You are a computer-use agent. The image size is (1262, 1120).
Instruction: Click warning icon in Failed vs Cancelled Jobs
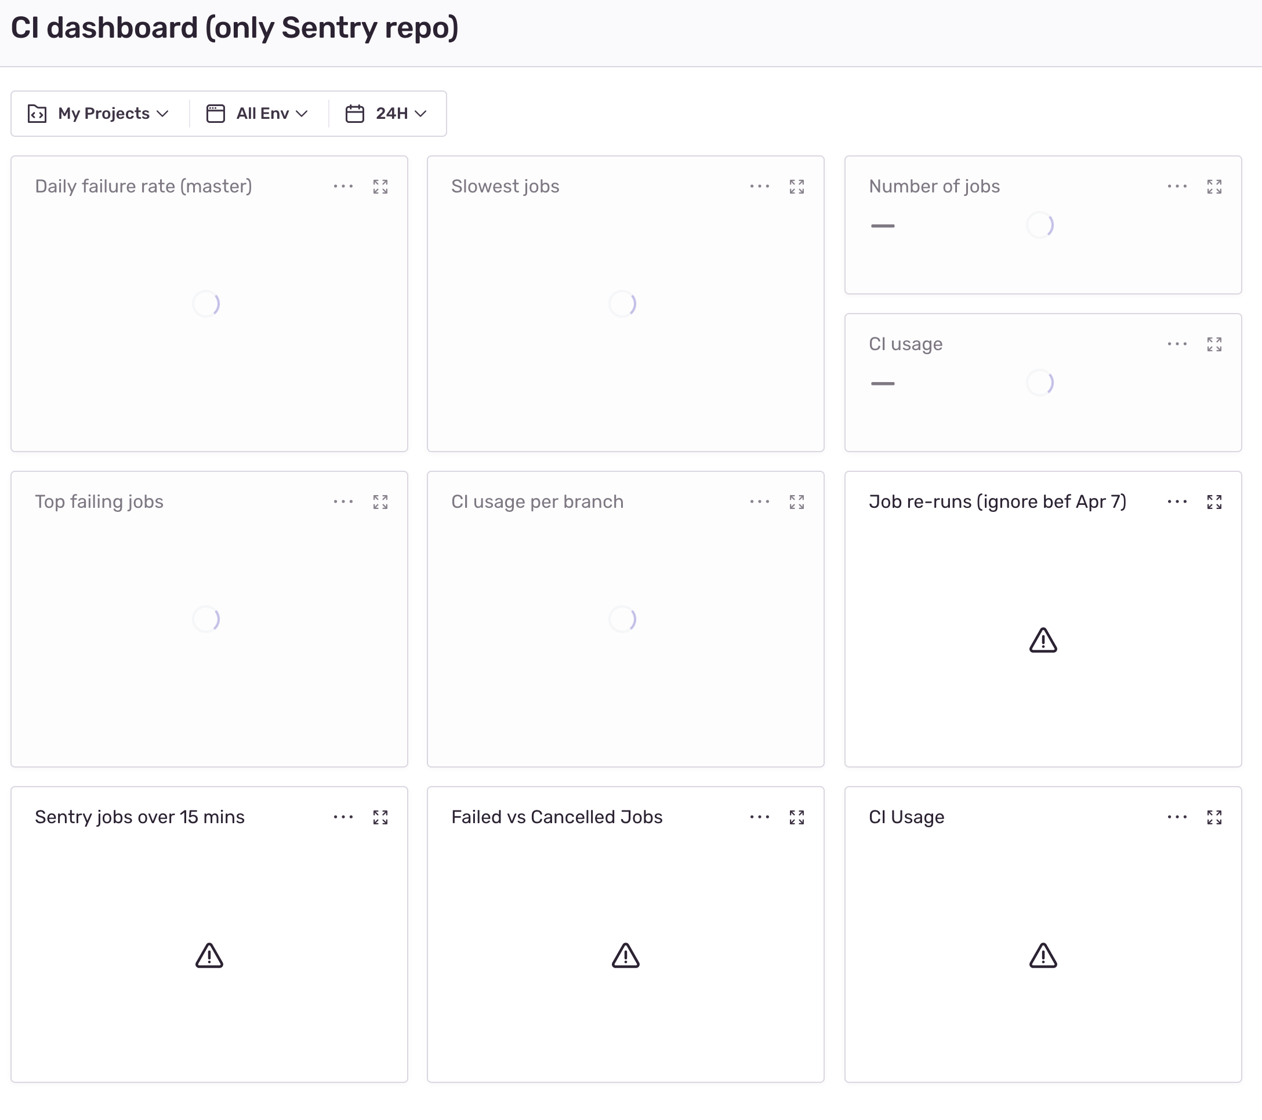click(x=625, y=955)
